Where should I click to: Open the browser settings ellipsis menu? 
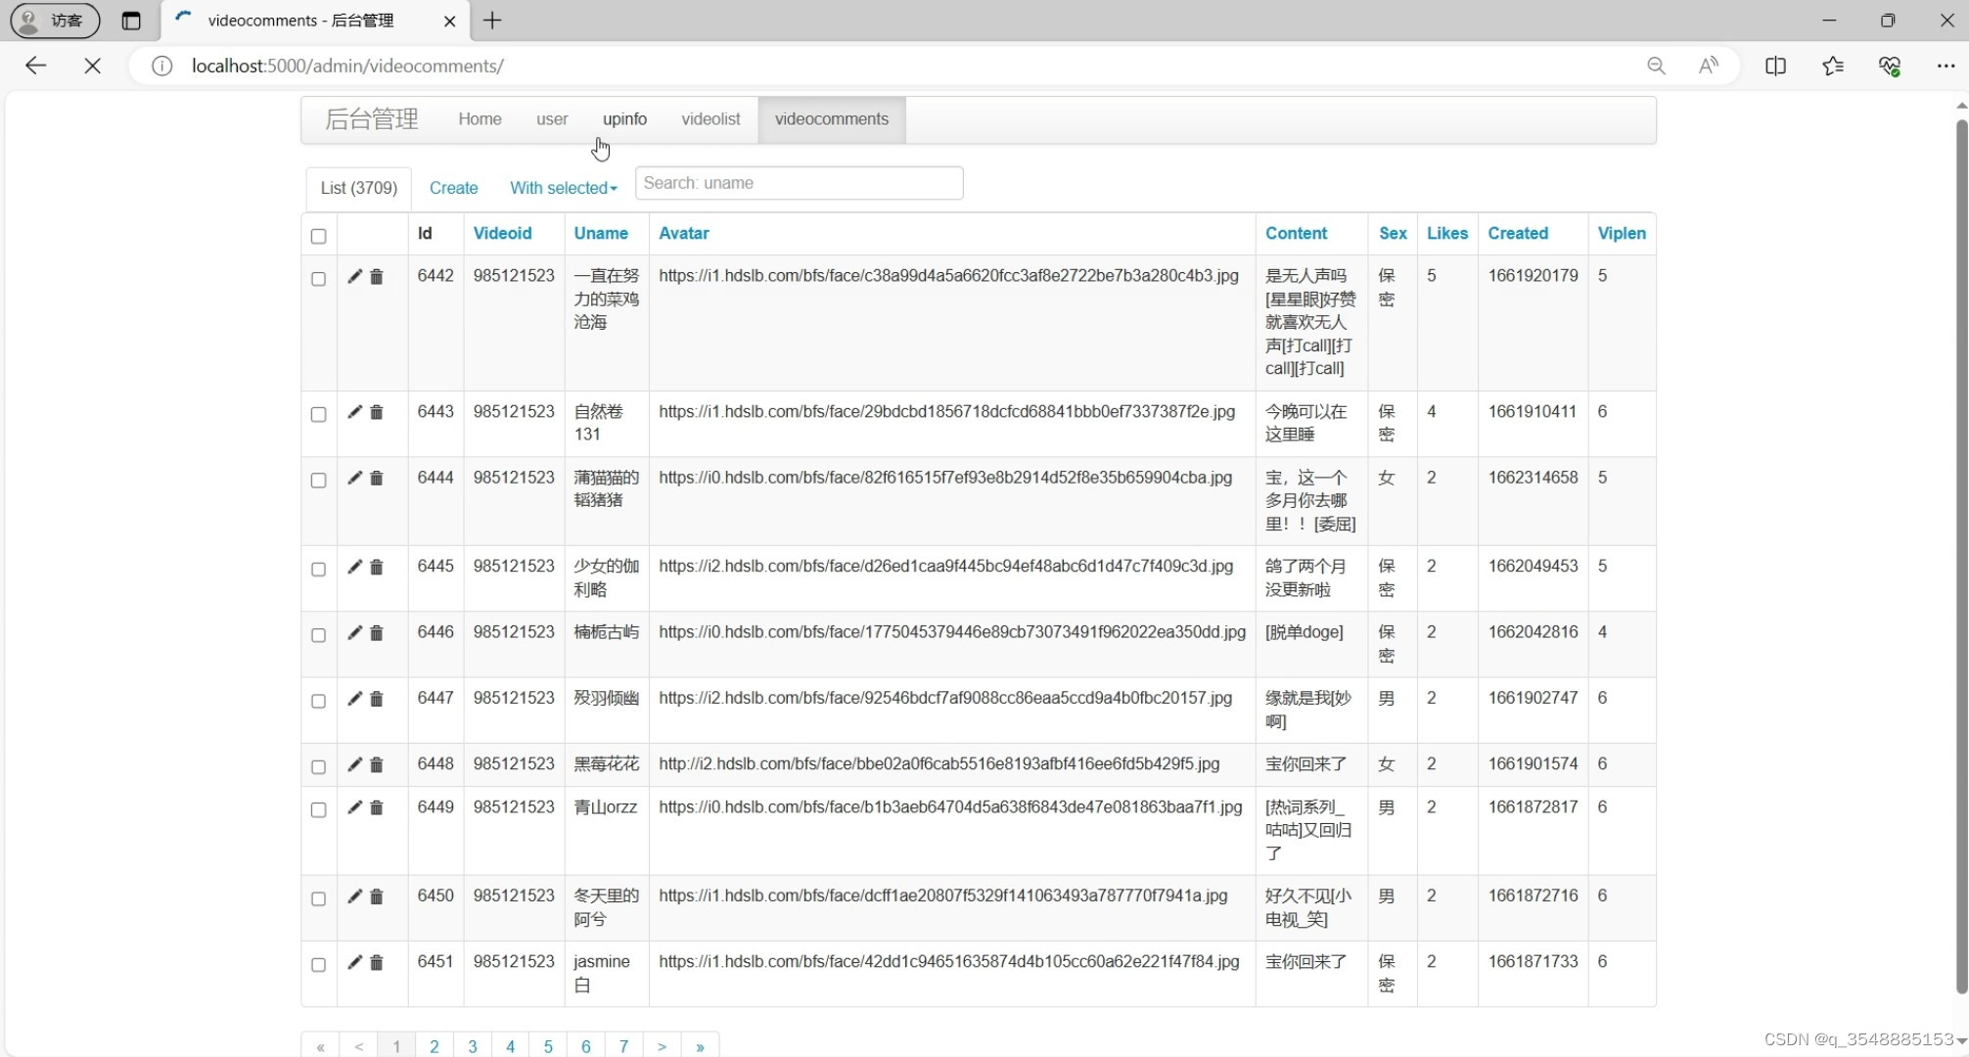coord(1946,66)
